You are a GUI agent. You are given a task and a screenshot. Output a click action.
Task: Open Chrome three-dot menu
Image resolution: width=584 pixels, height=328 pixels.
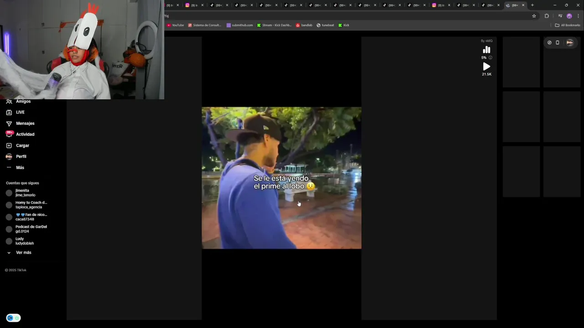point(578,16)
